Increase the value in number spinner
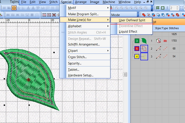The image size is (185, 123). [x=177, y=7]
